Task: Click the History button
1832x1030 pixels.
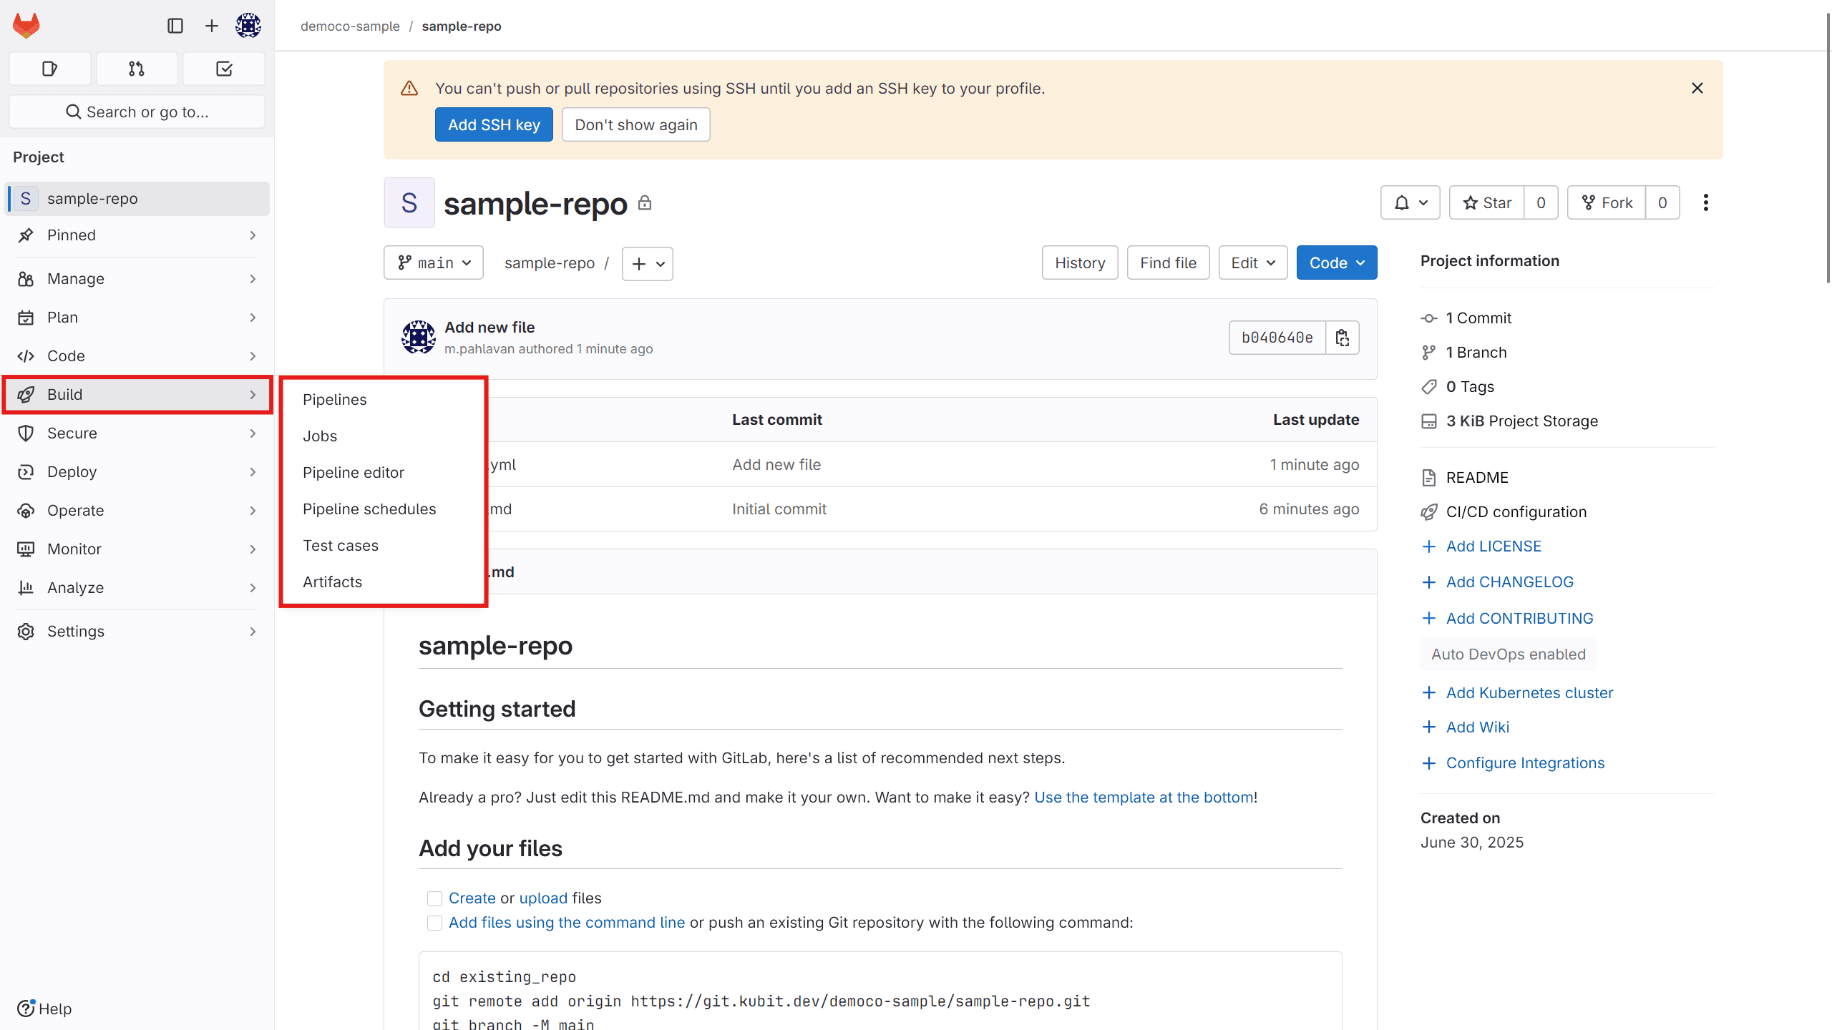Action: tap(1080, 263)
